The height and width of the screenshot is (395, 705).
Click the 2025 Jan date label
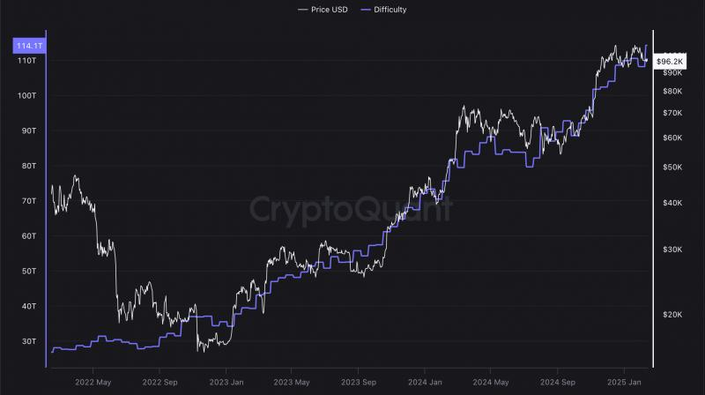click(624, 383)
